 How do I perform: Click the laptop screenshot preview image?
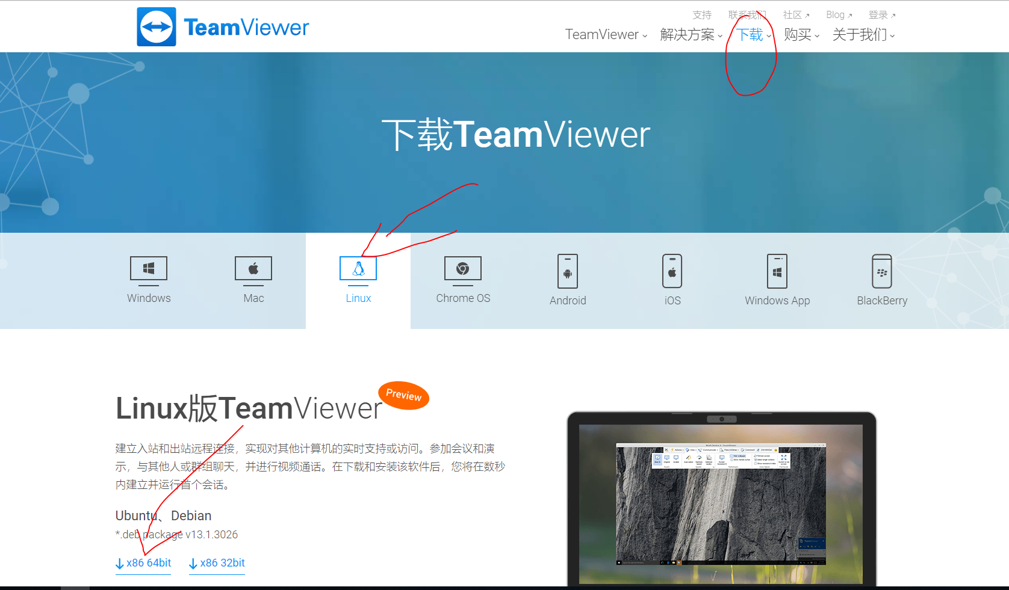pyautogui.click(x=721, y=499)
